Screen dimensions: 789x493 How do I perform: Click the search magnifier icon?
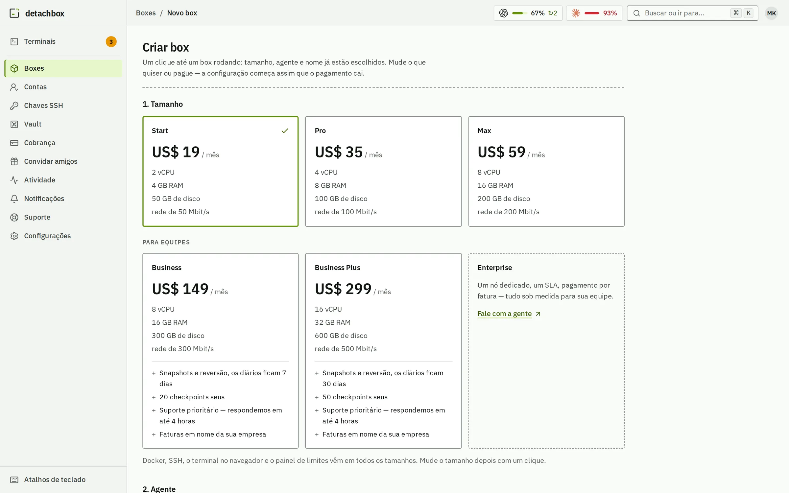(636, 13)
